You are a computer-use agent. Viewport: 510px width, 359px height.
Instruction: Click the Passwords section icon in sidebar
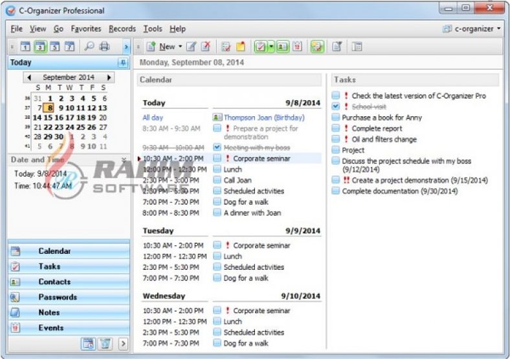(15, 297)
